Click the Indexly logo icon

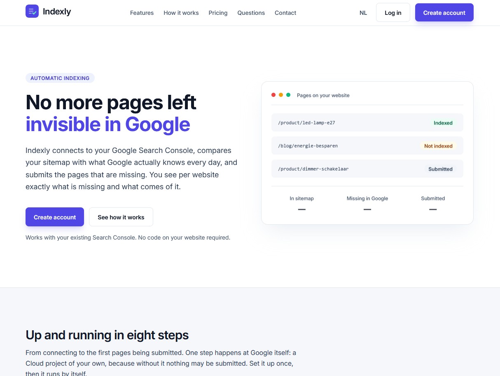point(32,11)
